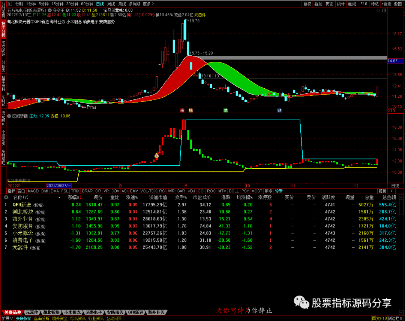Image resolution: width=405 pixels, height=321 pixels.
Task: Switch chart to 15分钟 period
Action: pyautogui.click(x=57, y=4)
